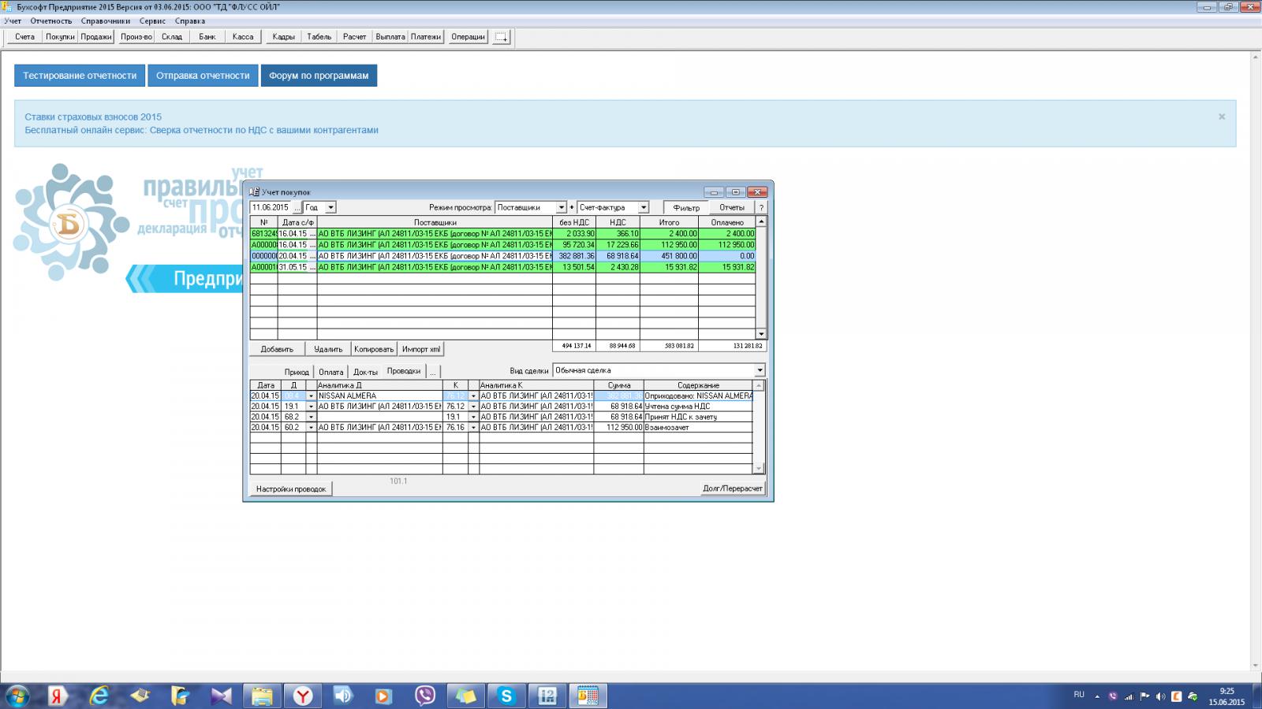
Task: Open the Поставщики view mode dropdown
Action: pyautogui.click(x=561, y=208)
